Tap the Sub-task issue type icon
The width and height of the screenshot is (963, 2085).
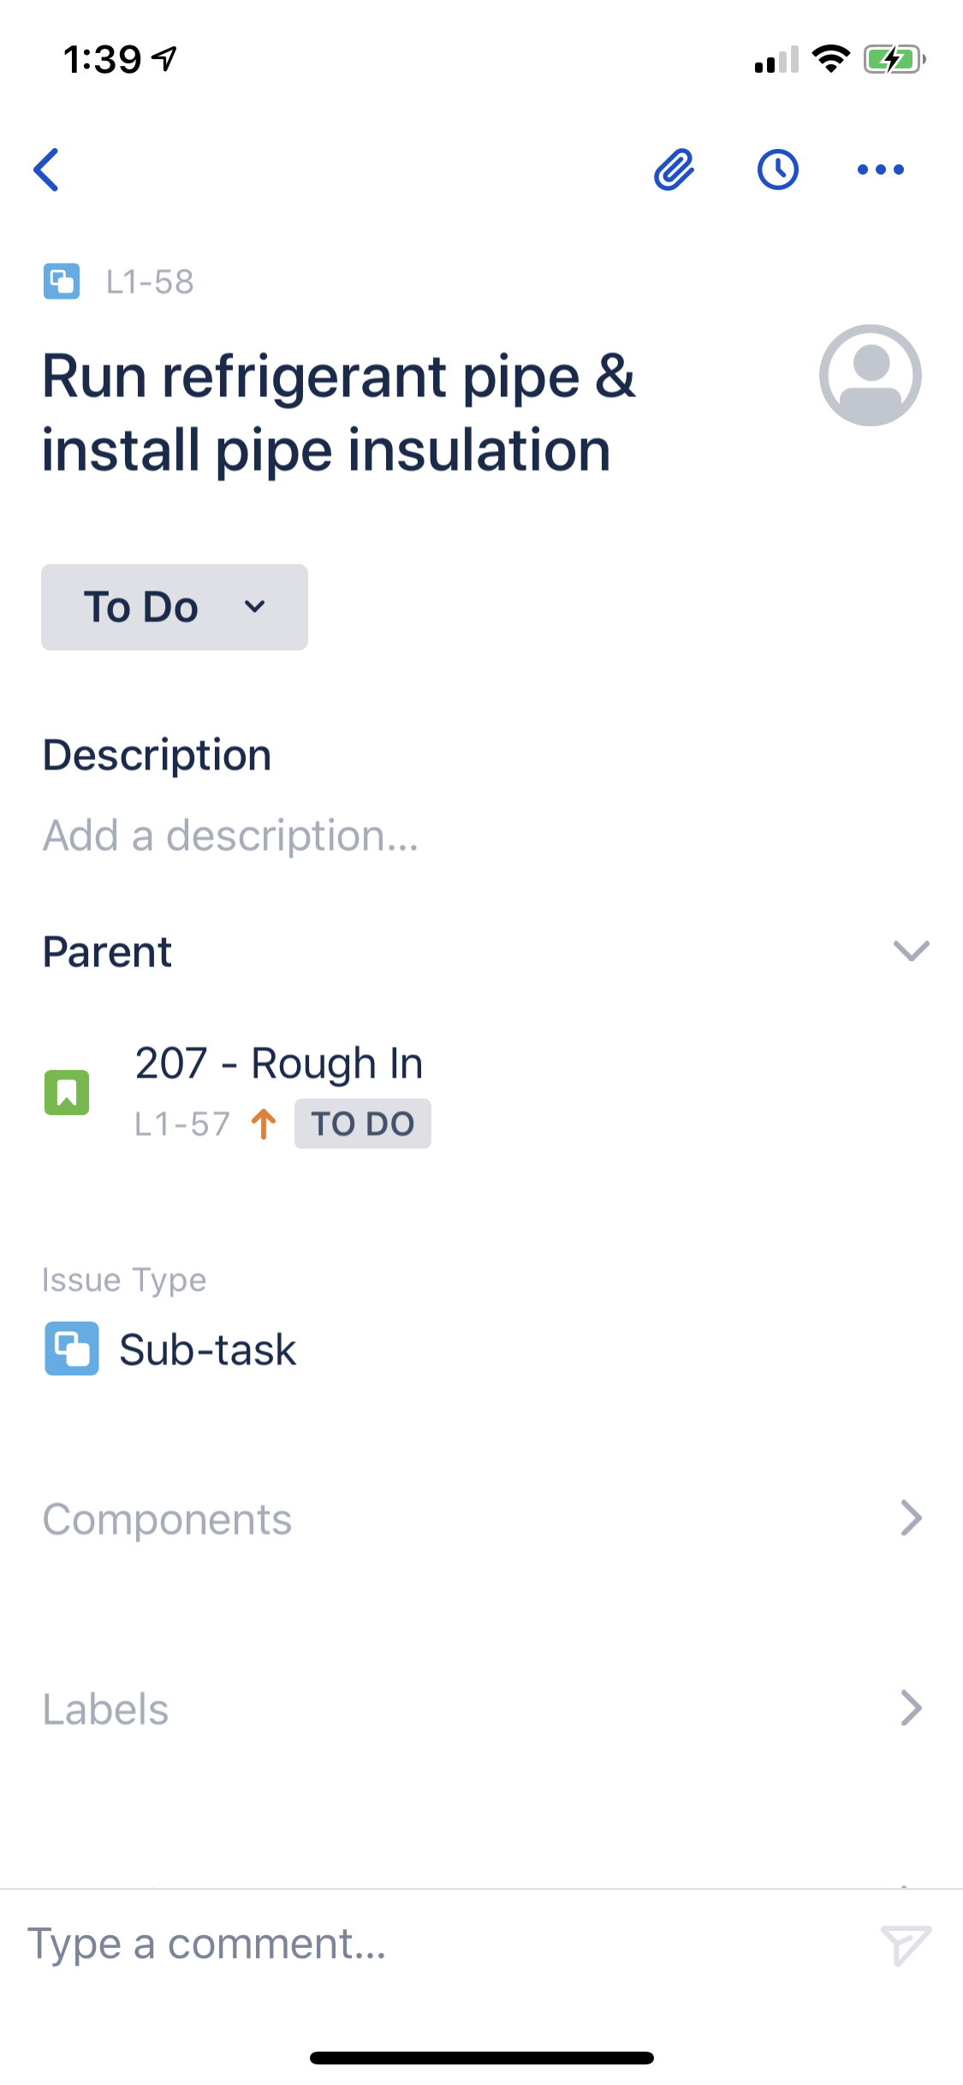[x=72, y=1349]
